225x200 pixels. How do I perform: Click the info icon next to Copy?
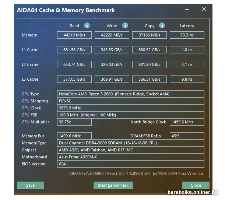(162, 25)
